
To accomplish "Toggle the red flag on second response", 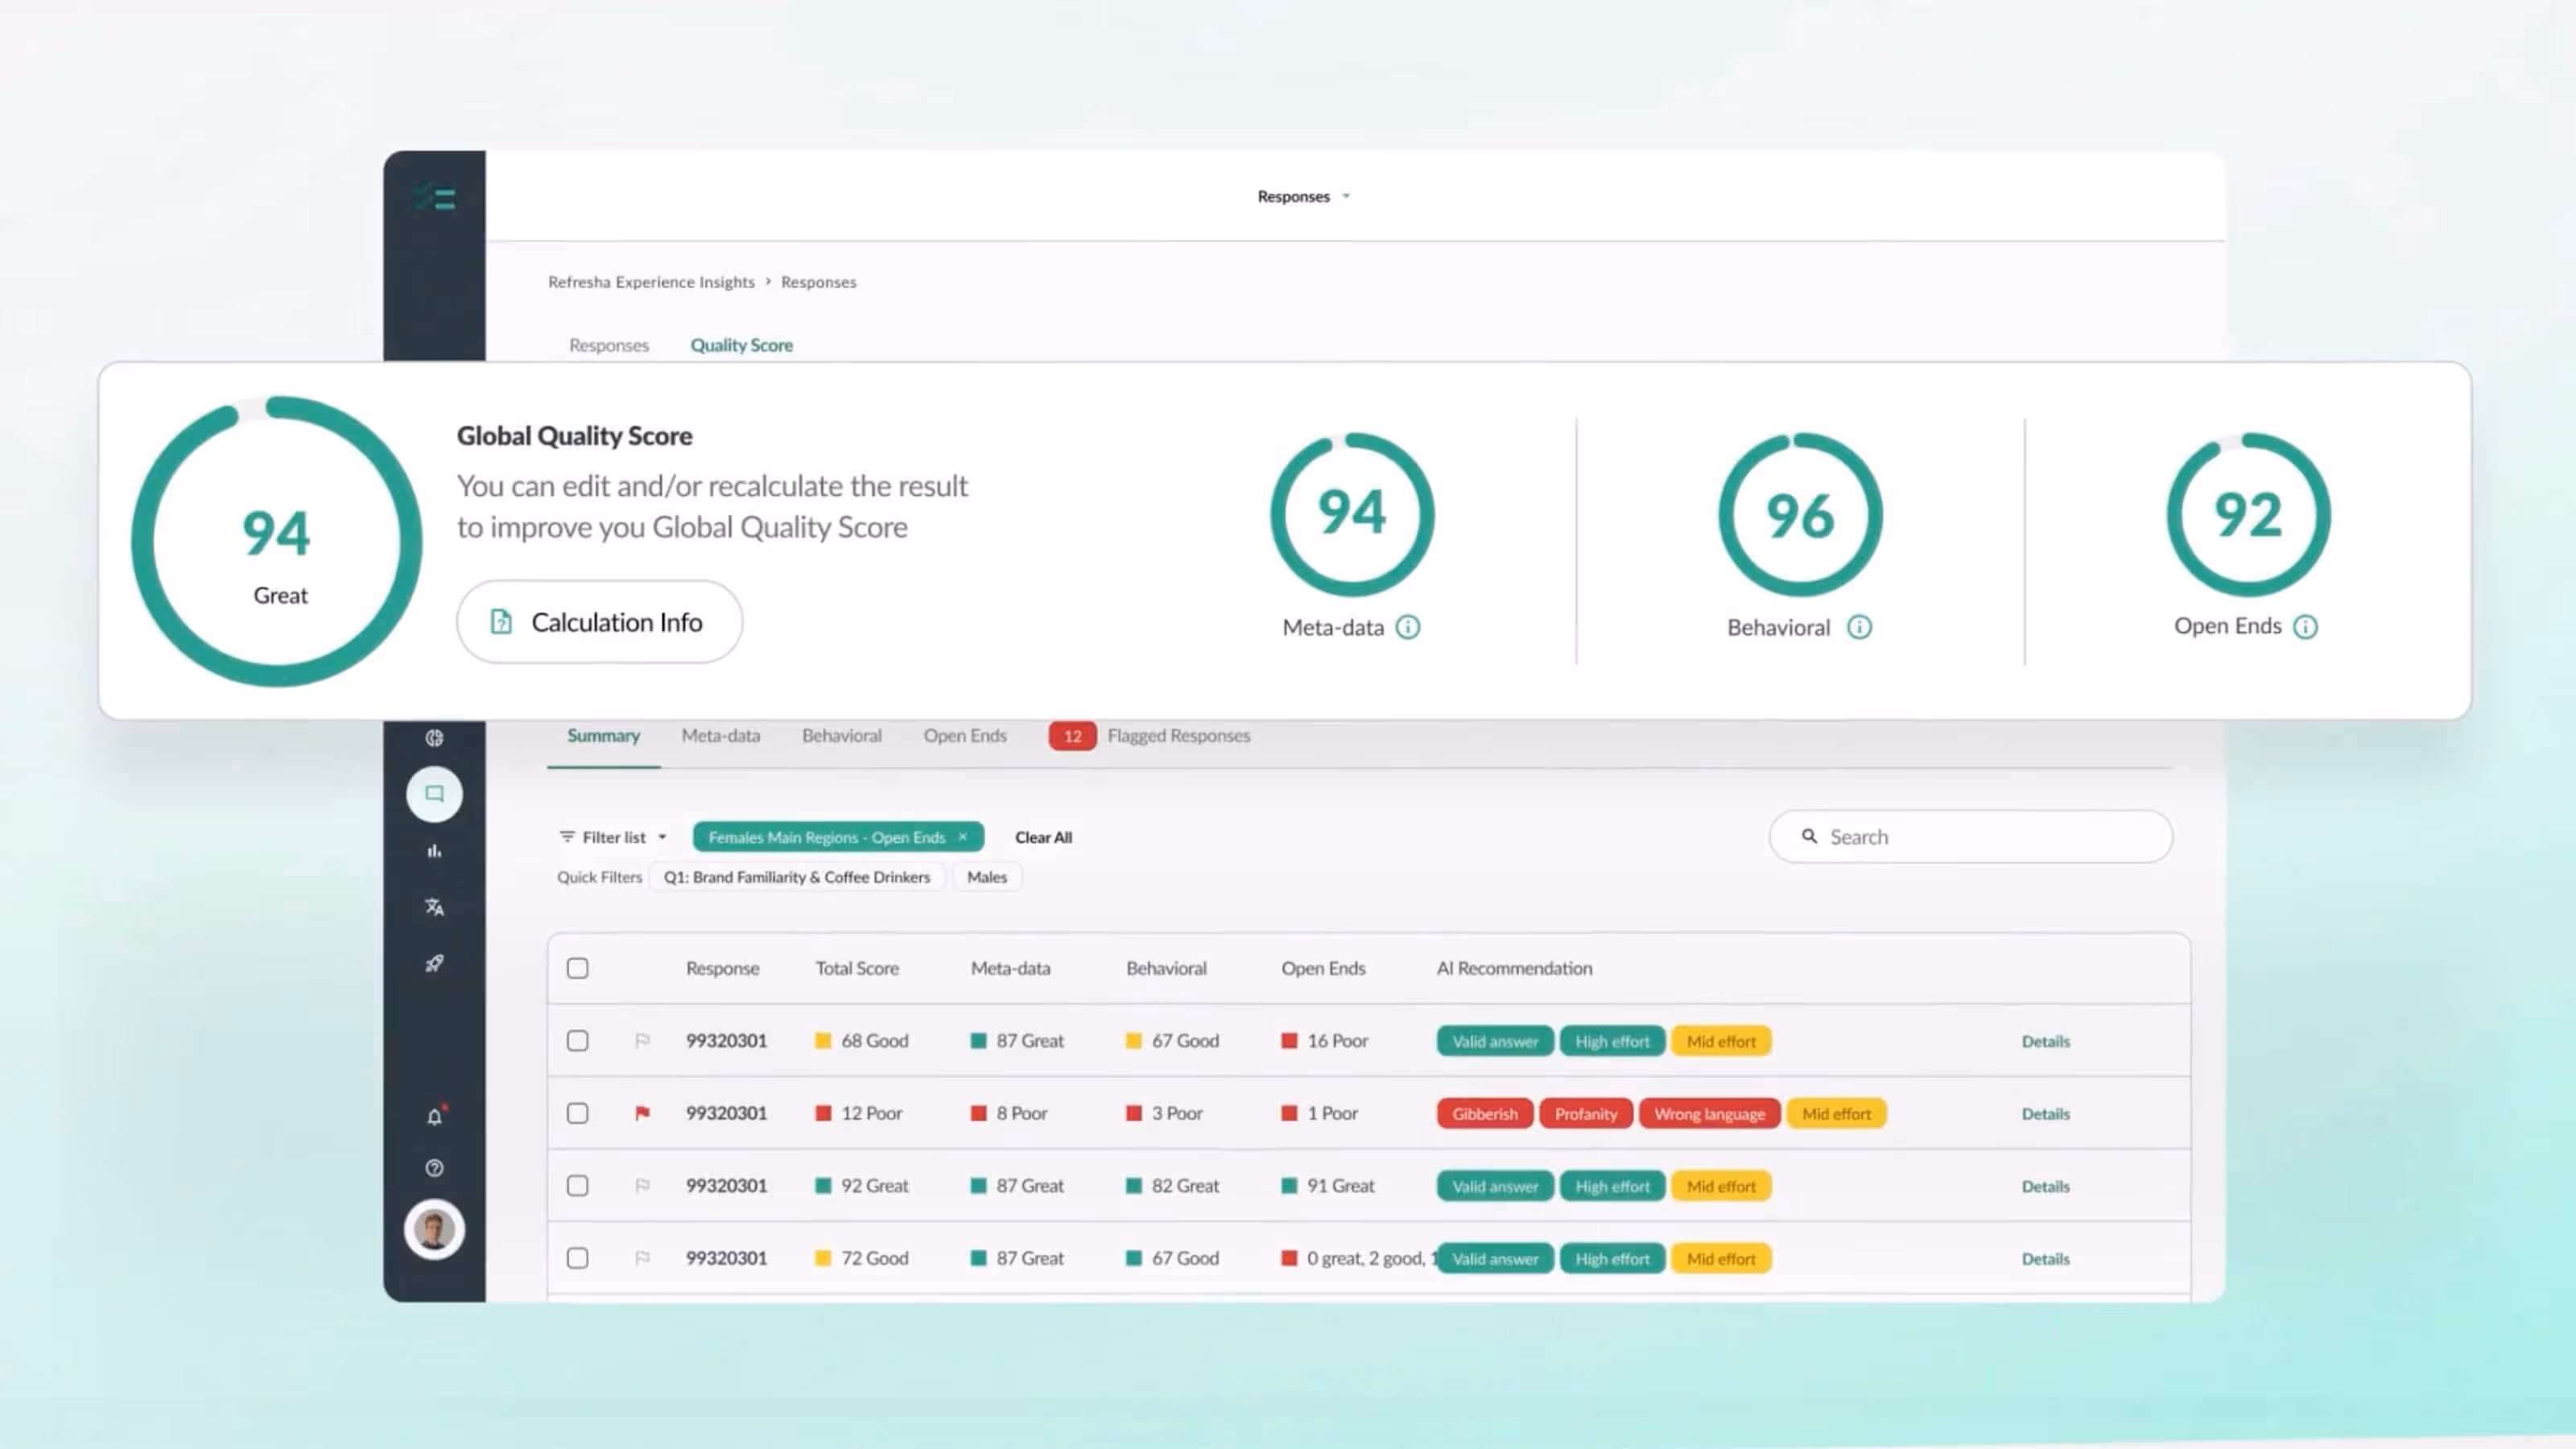I will click(642, 1113).
